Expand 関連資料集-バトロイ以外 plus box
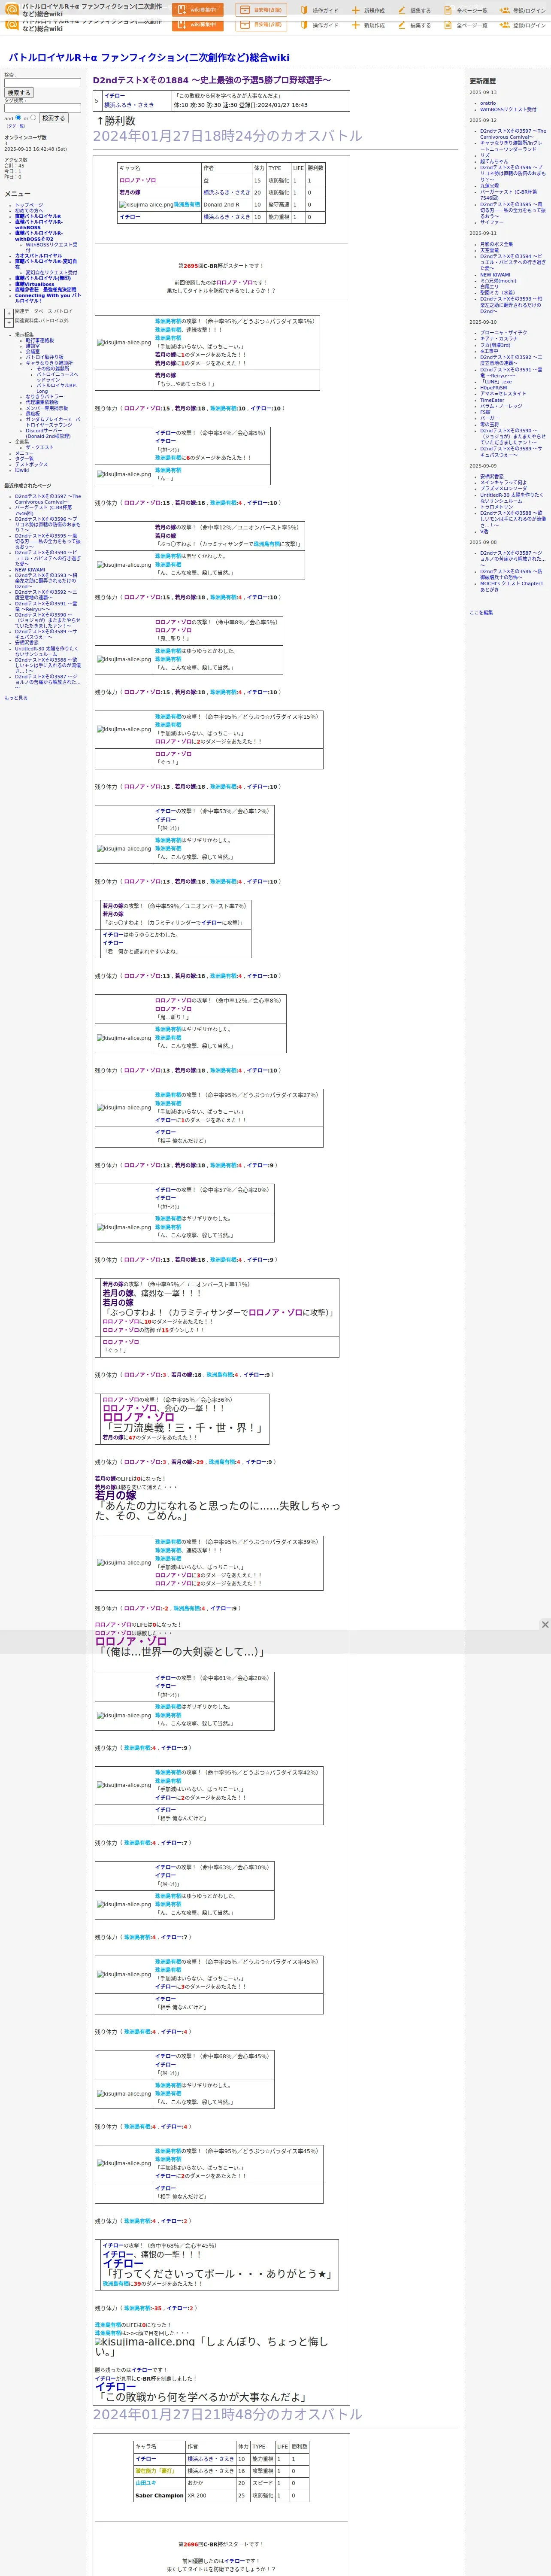 click(9, 322)
